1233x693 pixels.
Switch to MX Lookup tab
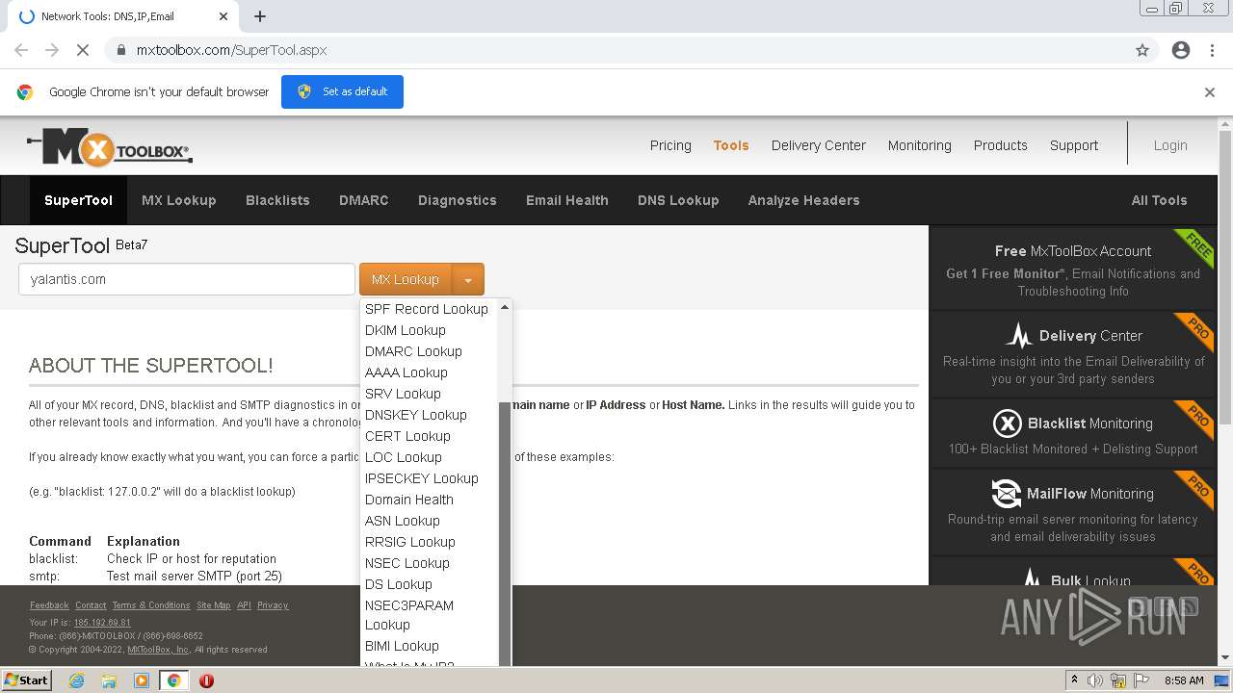[179, 200]
